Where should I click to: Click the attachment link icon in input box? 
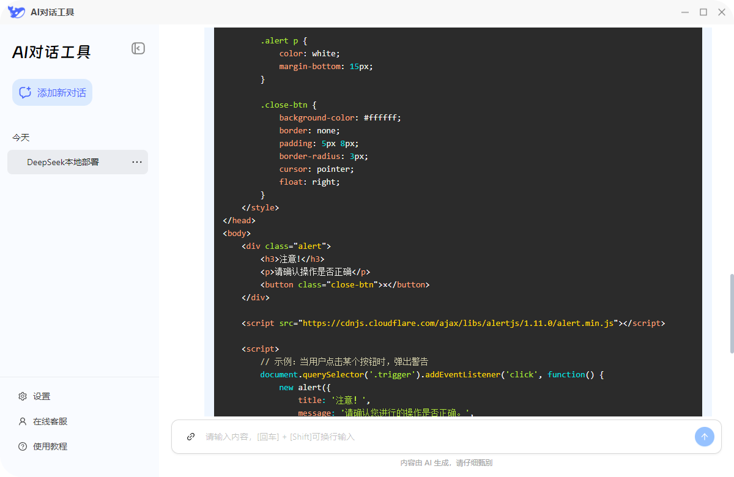(191, 437)
